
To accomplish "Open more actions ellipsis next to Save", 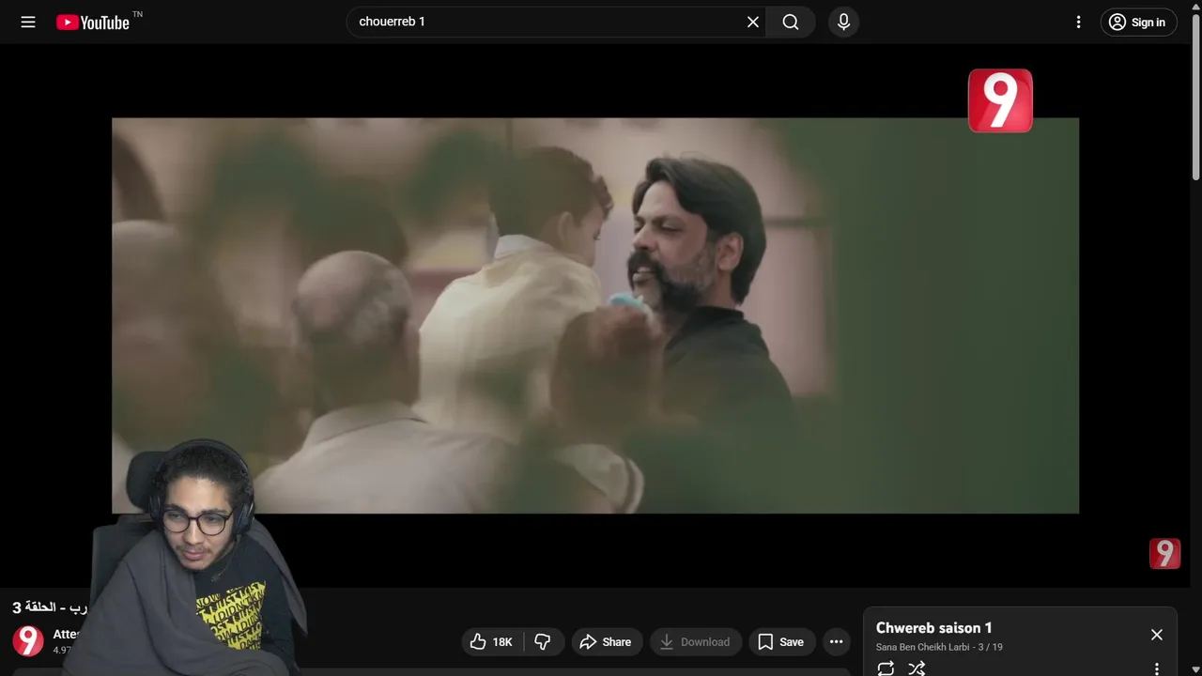I will pos(836,642).
